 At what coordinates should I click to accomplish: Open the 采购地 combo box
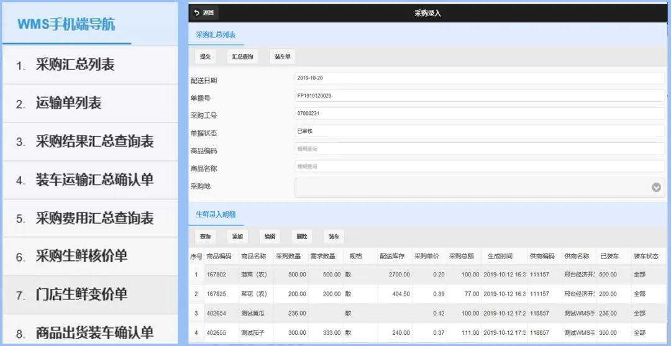(479, 188)
